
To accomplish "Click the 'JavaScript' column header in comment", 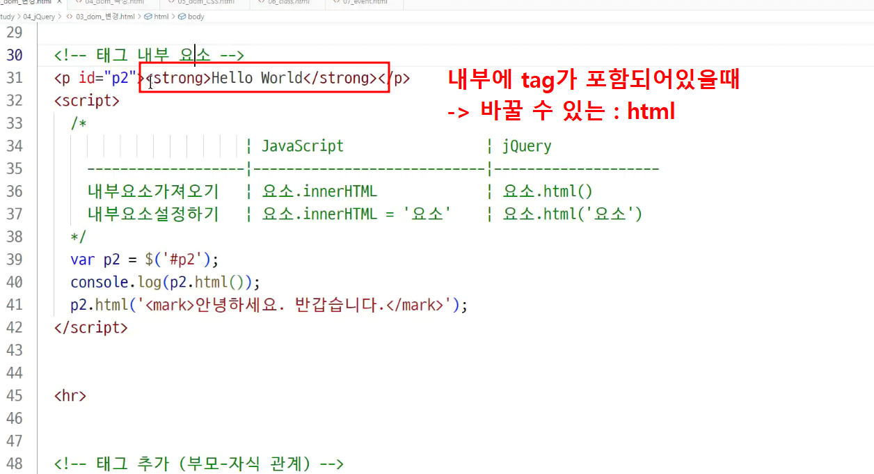I will [303, 145].
